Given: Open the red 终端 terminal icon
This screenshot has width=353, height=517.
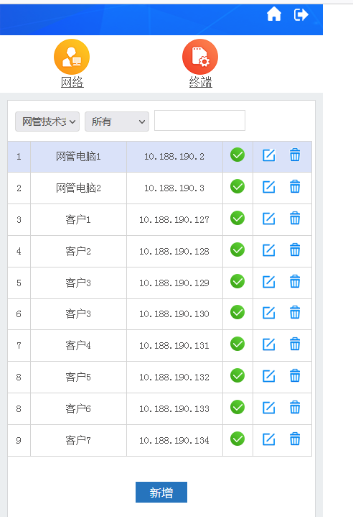Looking at the screenshot, I should point(200,57).
